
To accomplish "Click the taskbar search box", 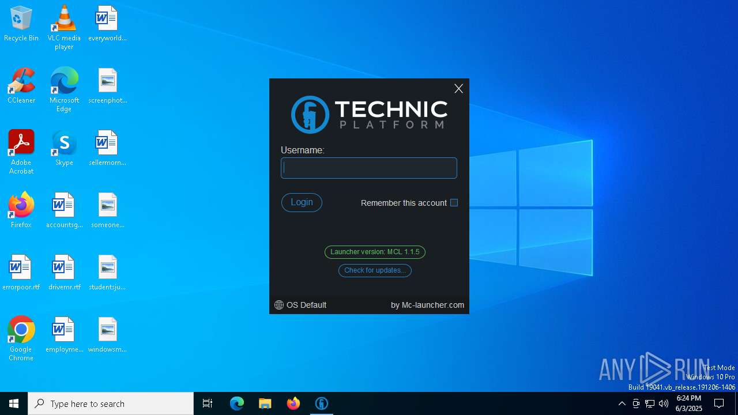I will coord(111,403).
